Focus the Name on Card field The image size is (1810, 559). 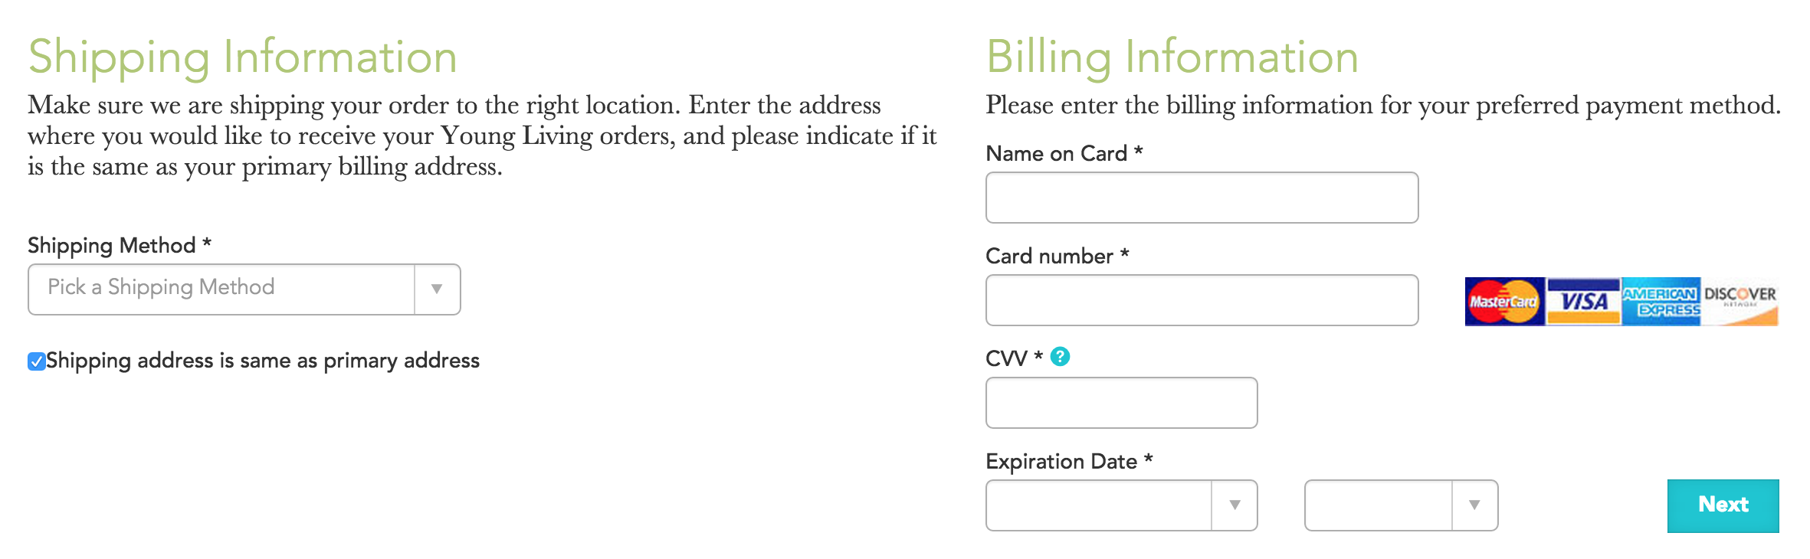coord(1202,198)
